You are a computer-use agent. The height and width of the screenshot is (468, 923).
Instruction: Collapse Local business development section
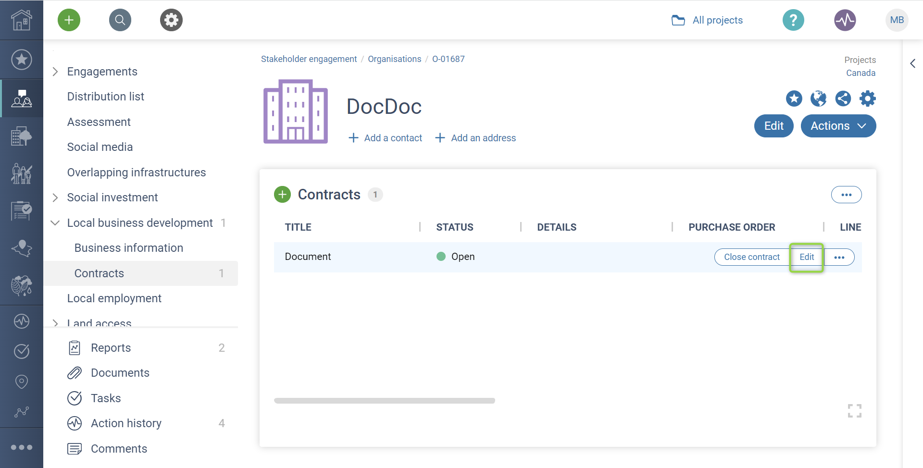pos(55,223)
